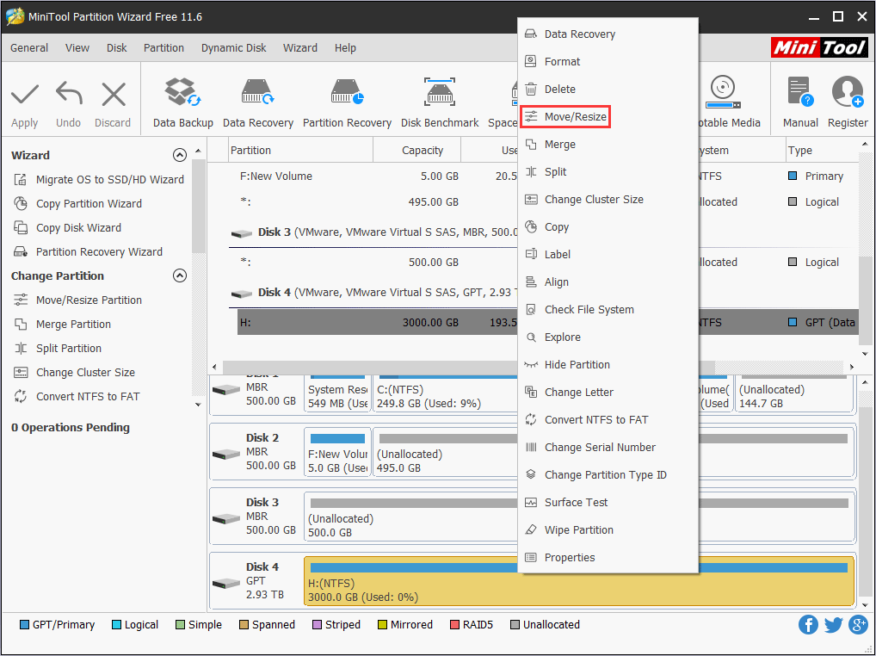Screen dimensions: 876x656
Task: Select Check File System in context menu
Action: [x=608, y=310]
